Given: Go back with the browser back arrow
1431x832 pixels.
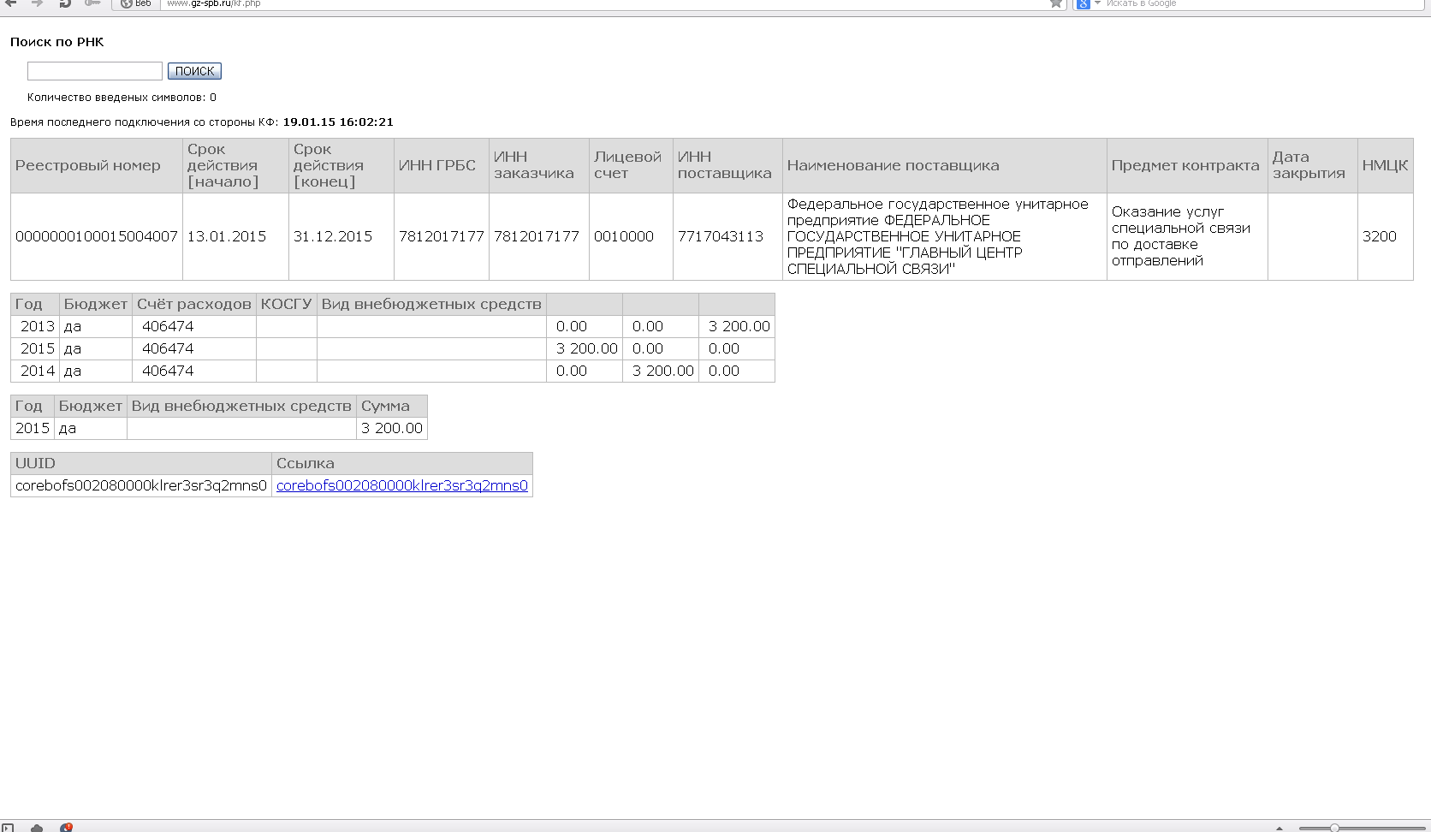Looking at the screenshot, I should (11, 3).
